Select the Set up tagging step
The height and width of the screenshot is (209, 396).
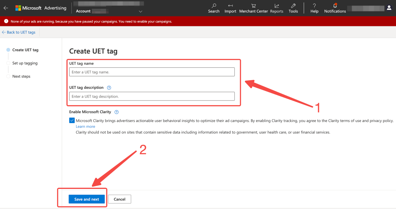click(22, 63)
